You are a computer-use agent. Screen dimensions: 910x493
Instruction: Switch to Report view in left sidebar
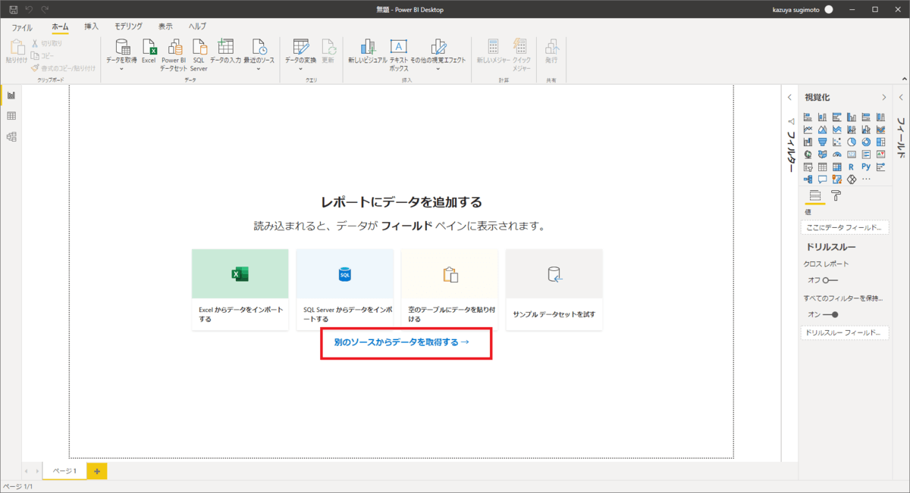11,95
